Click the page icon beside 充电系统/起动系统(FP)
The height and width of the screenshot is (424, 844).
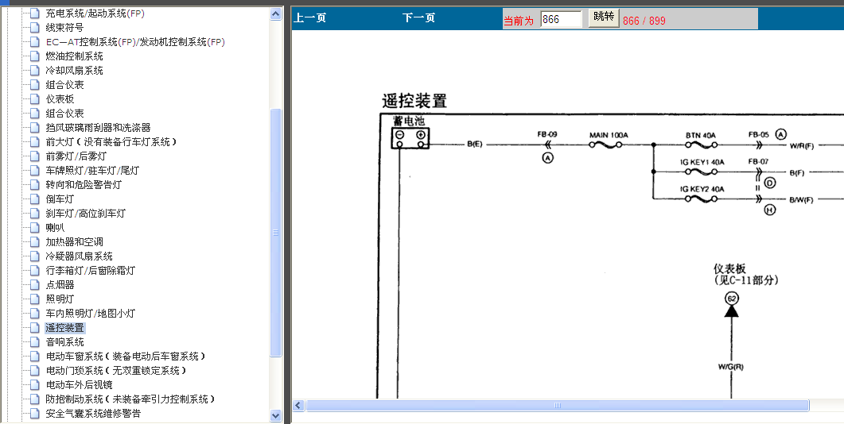click(34, 13)
